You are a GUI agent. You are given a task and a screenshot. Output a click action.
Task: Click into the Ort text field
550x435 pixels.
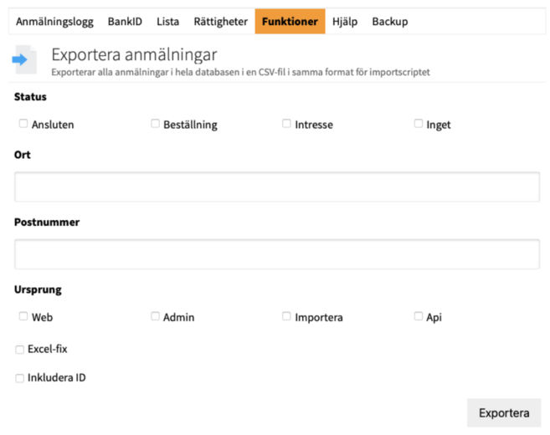tap(276, 187)
